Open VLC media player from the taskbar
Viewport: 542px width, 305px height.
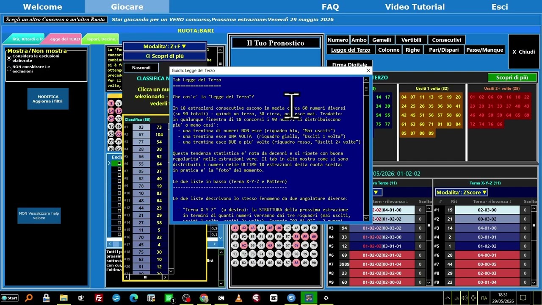(239, 298)
